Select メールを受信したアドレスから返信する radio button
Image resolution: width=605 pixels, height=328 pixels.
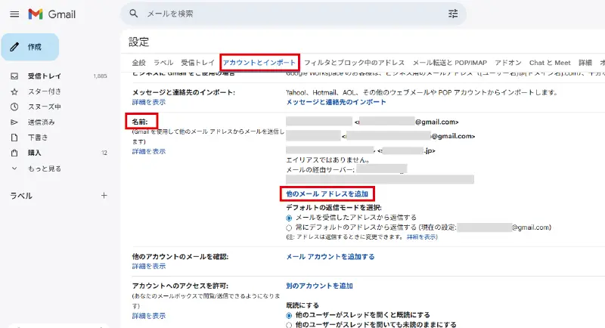(290, 217)
